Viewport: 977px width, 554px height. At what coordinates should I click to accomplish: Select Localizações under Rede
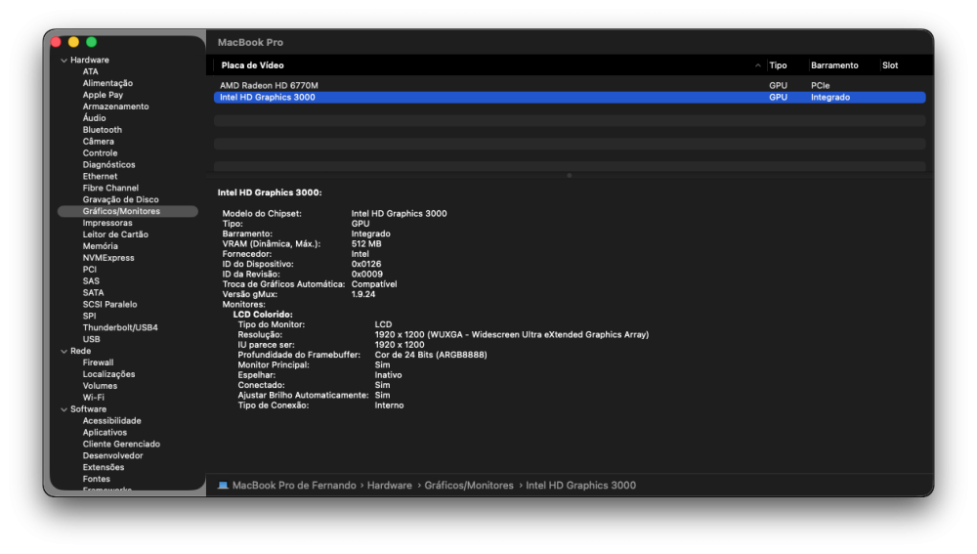(108, 374)
